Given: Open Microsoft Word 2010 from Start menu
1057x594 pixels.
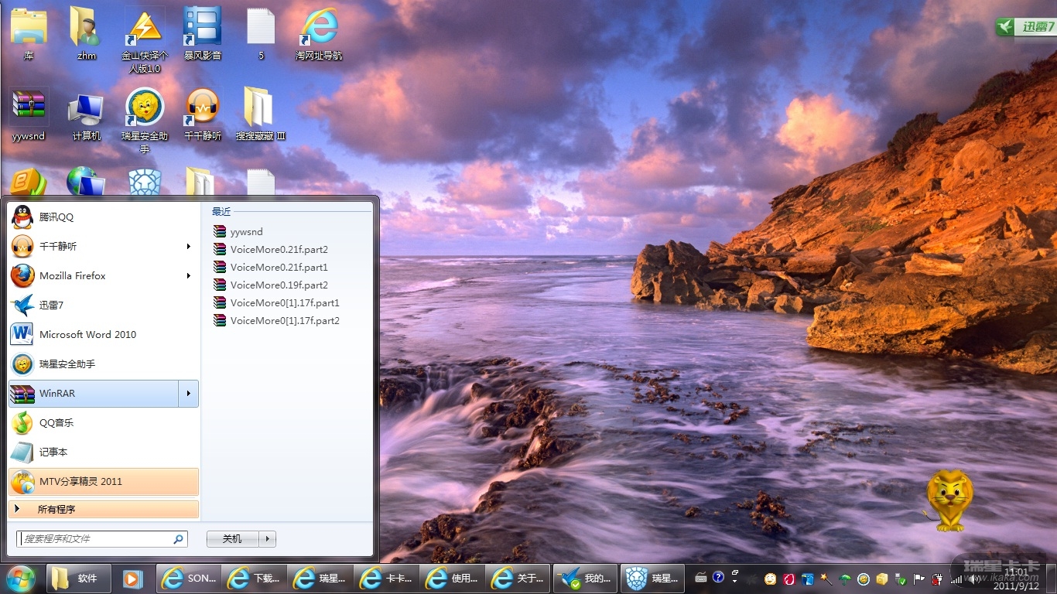Looking at the screenshot, I should pyautogui.click(x=87, y=335).
